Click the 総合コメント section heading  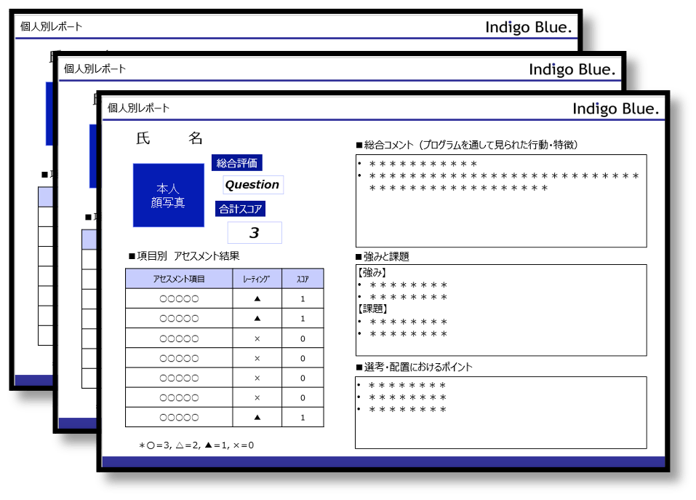467,145
